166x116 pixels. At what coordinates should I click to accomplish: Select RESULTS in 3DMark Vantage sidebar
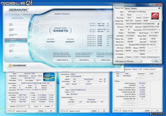click(16, 40)
